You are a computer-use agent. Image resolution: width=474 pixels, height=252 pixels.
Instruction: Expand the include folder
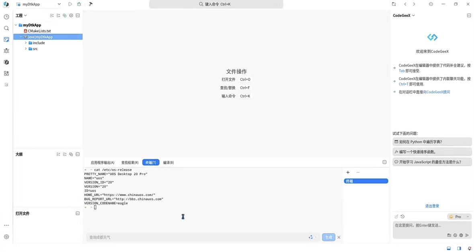point(26,43)
